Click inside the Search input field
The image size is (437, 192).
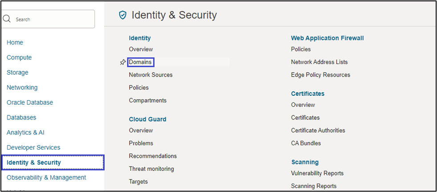click(x=51, y=20)
